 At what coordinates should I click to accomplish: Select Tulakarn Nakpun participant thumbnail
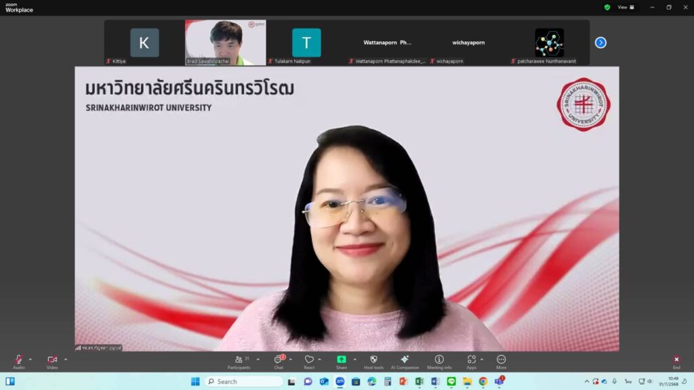click(306, 43)
